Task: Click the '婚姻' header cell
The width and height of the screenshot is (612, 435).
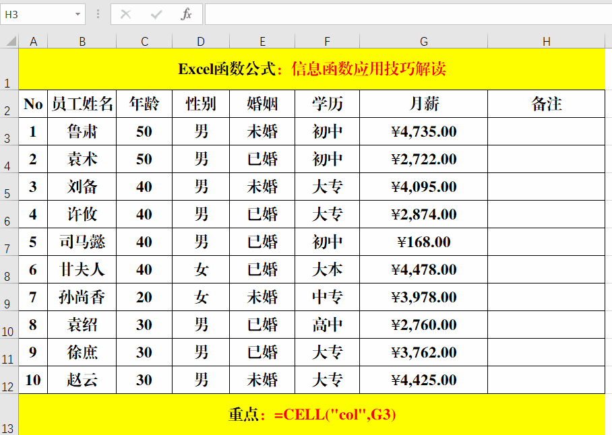Action: click(262, 104)
